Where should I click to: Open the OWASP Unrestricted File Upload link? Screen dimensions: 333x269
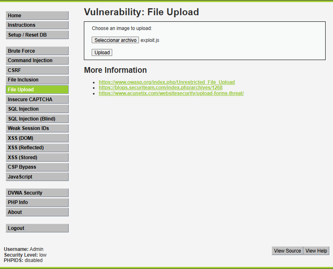(x=166, y=82)
